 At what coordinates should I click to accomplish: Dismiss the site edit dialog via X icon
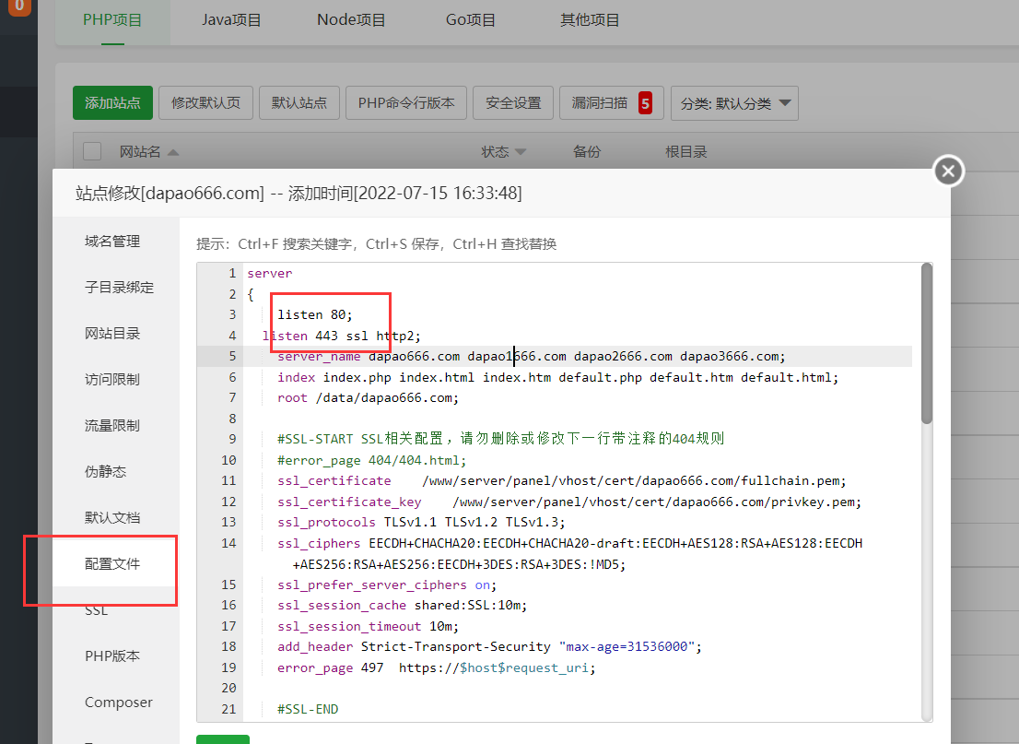[948, 171]
